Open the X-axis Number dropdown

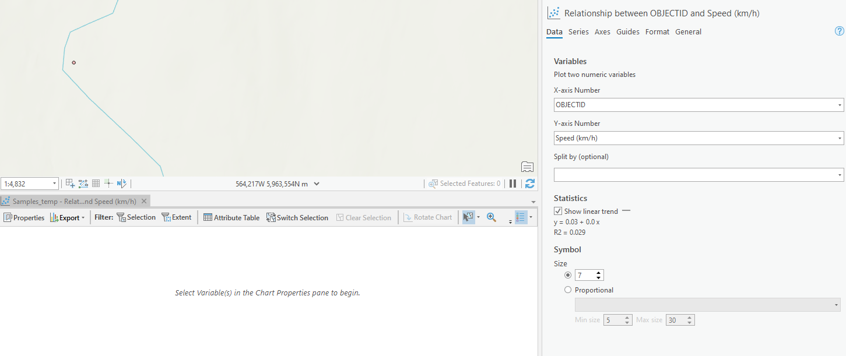[x=839, y=104]
